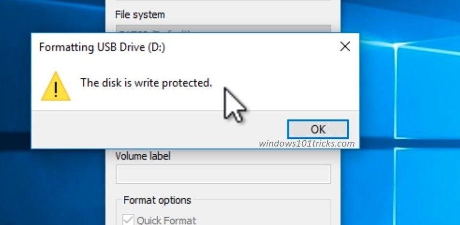Image resolution: width=460 pixels, height=225 pixels.
Task: Click the exclamation mark inside warning icon
Action: [55, 89]
